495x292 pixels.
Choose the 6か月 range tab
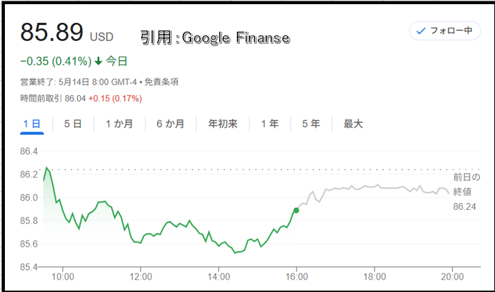pos(170,124)
